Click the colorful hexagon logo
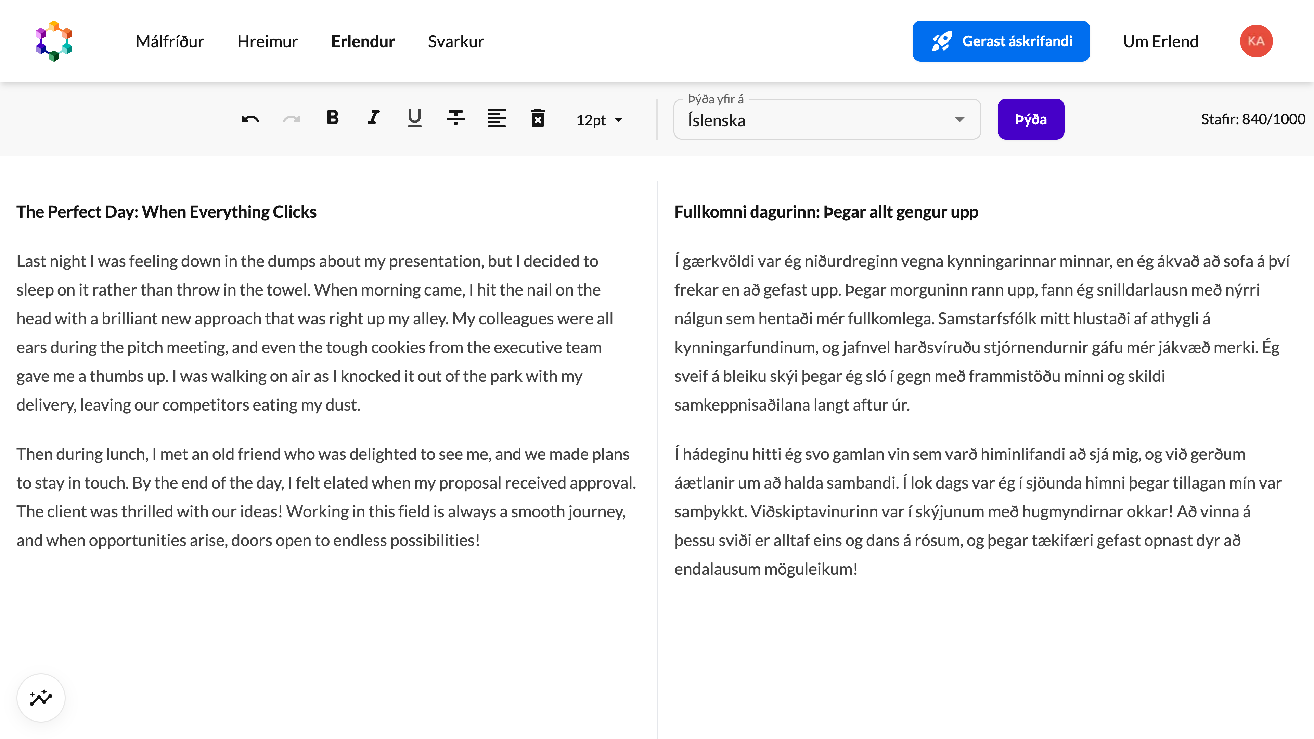This screenshot has height=739, width=1314. (x=54, y=41)
